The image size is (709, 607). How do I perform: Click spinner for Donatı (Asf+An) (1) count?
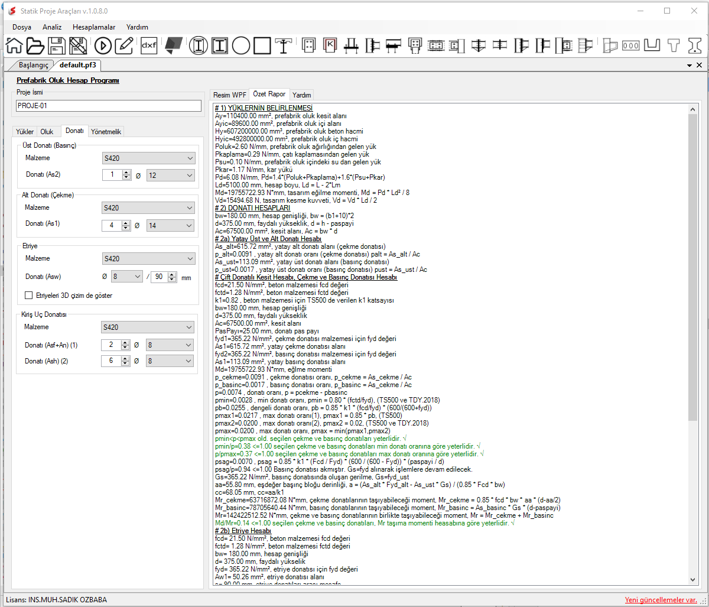125,345
